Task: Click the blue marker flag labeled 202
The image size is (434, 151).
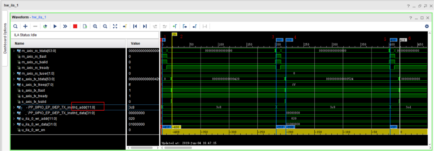Action: [x=279, y=40]
